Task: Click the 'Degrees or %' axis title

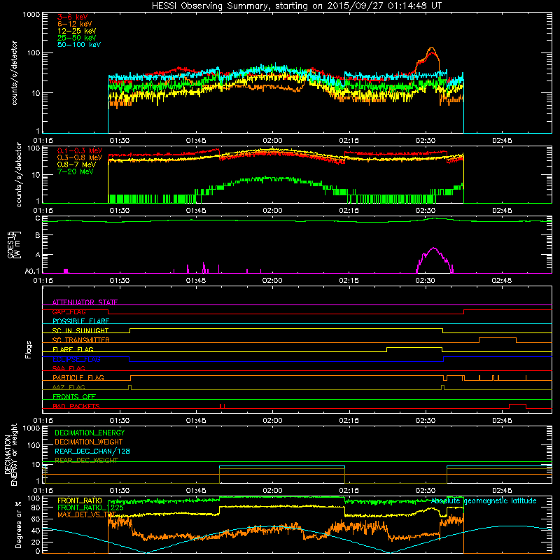Action: pos(18,525)
